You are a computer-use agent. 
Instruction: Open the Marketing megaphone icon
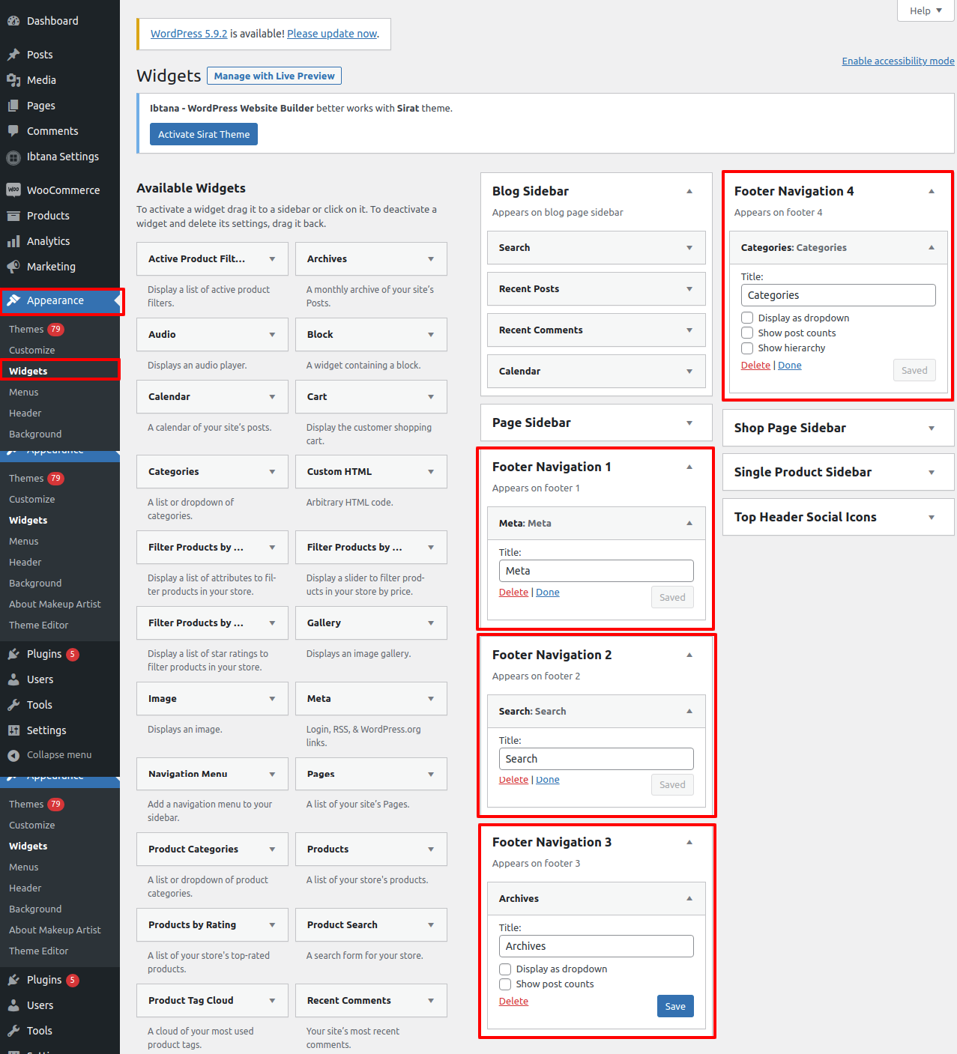pyautogui.click(x=13, y=267)
